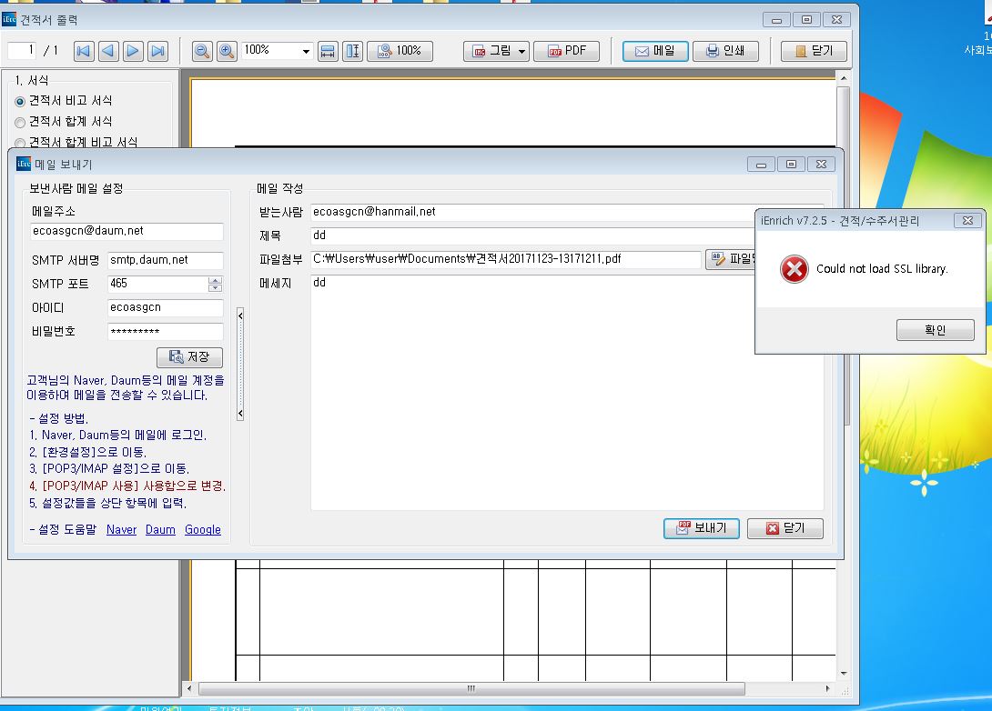
Task: Zoom in the quotation preview
Action: coord(227,51)
